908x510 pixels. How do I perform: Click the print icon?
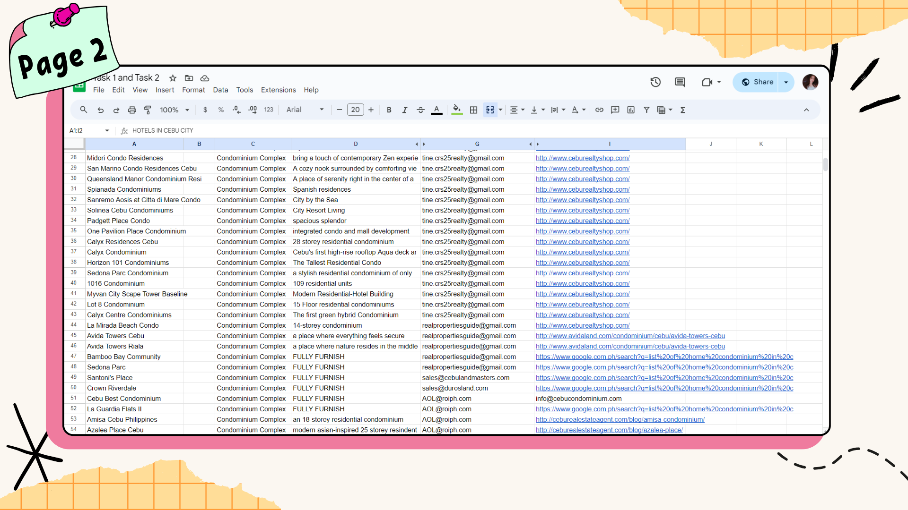tap(132, 110)
